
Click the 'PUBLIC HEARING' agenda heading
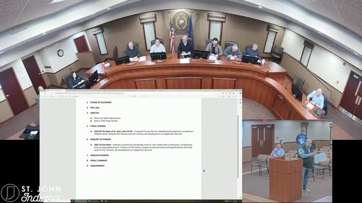point(98,126)
